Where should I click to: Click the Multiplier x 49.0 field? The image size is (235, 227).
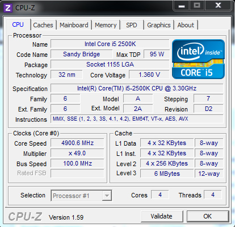(x=77, y=153)
